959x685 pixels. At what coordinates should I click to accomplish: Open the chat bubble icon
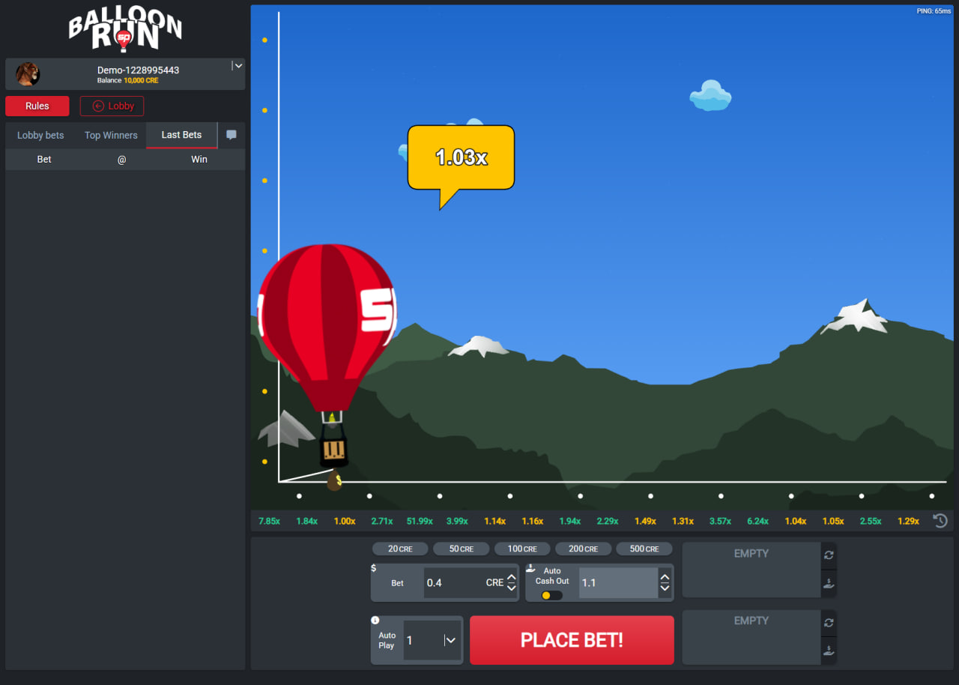[231, 135]
